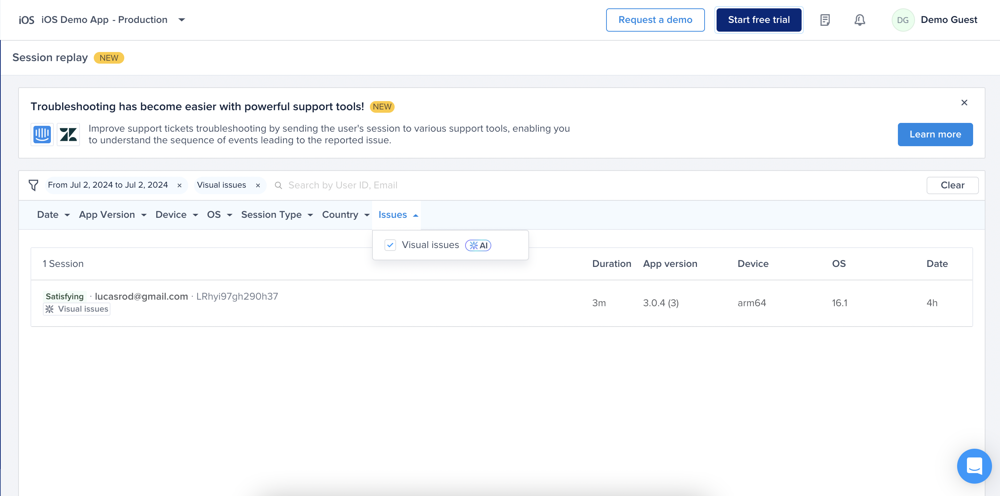This screenshot has width=1000, height=496.
Task: Click the NEW badge beside Session replay
Action: tap(109, 58)
